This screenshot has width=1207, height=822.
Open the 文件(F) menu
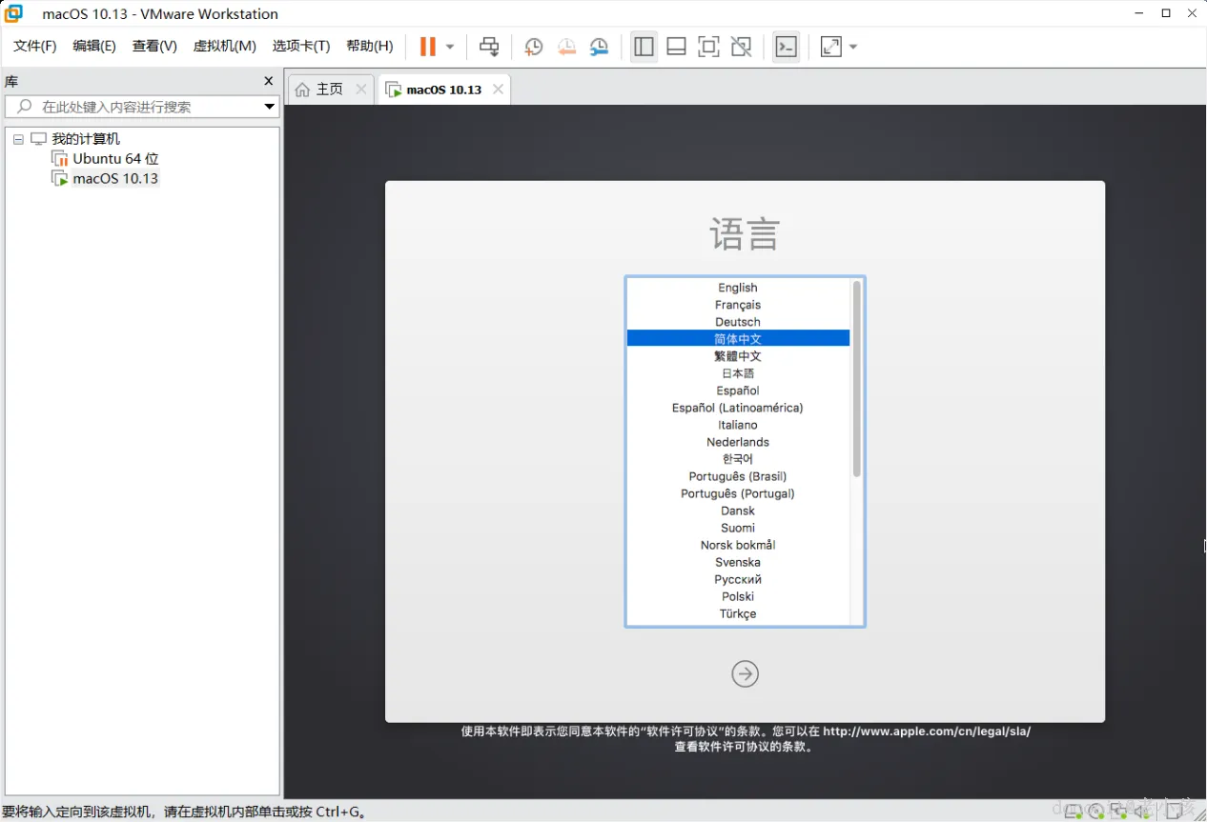[x=35, y=46]
